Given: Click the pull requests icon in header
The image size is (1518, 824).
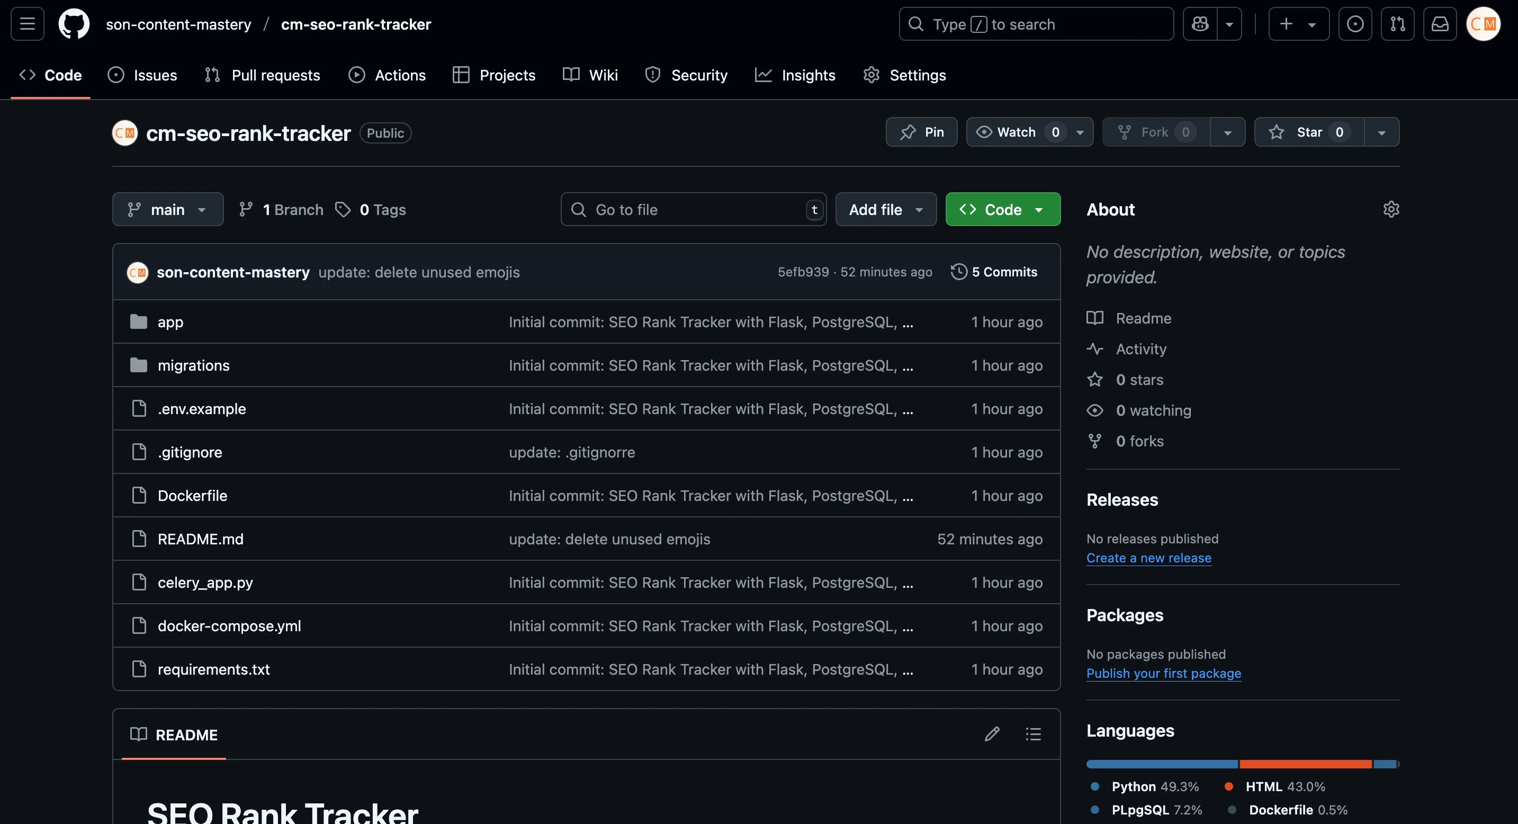Looking at the screenshot, I should click(1397, 24).
